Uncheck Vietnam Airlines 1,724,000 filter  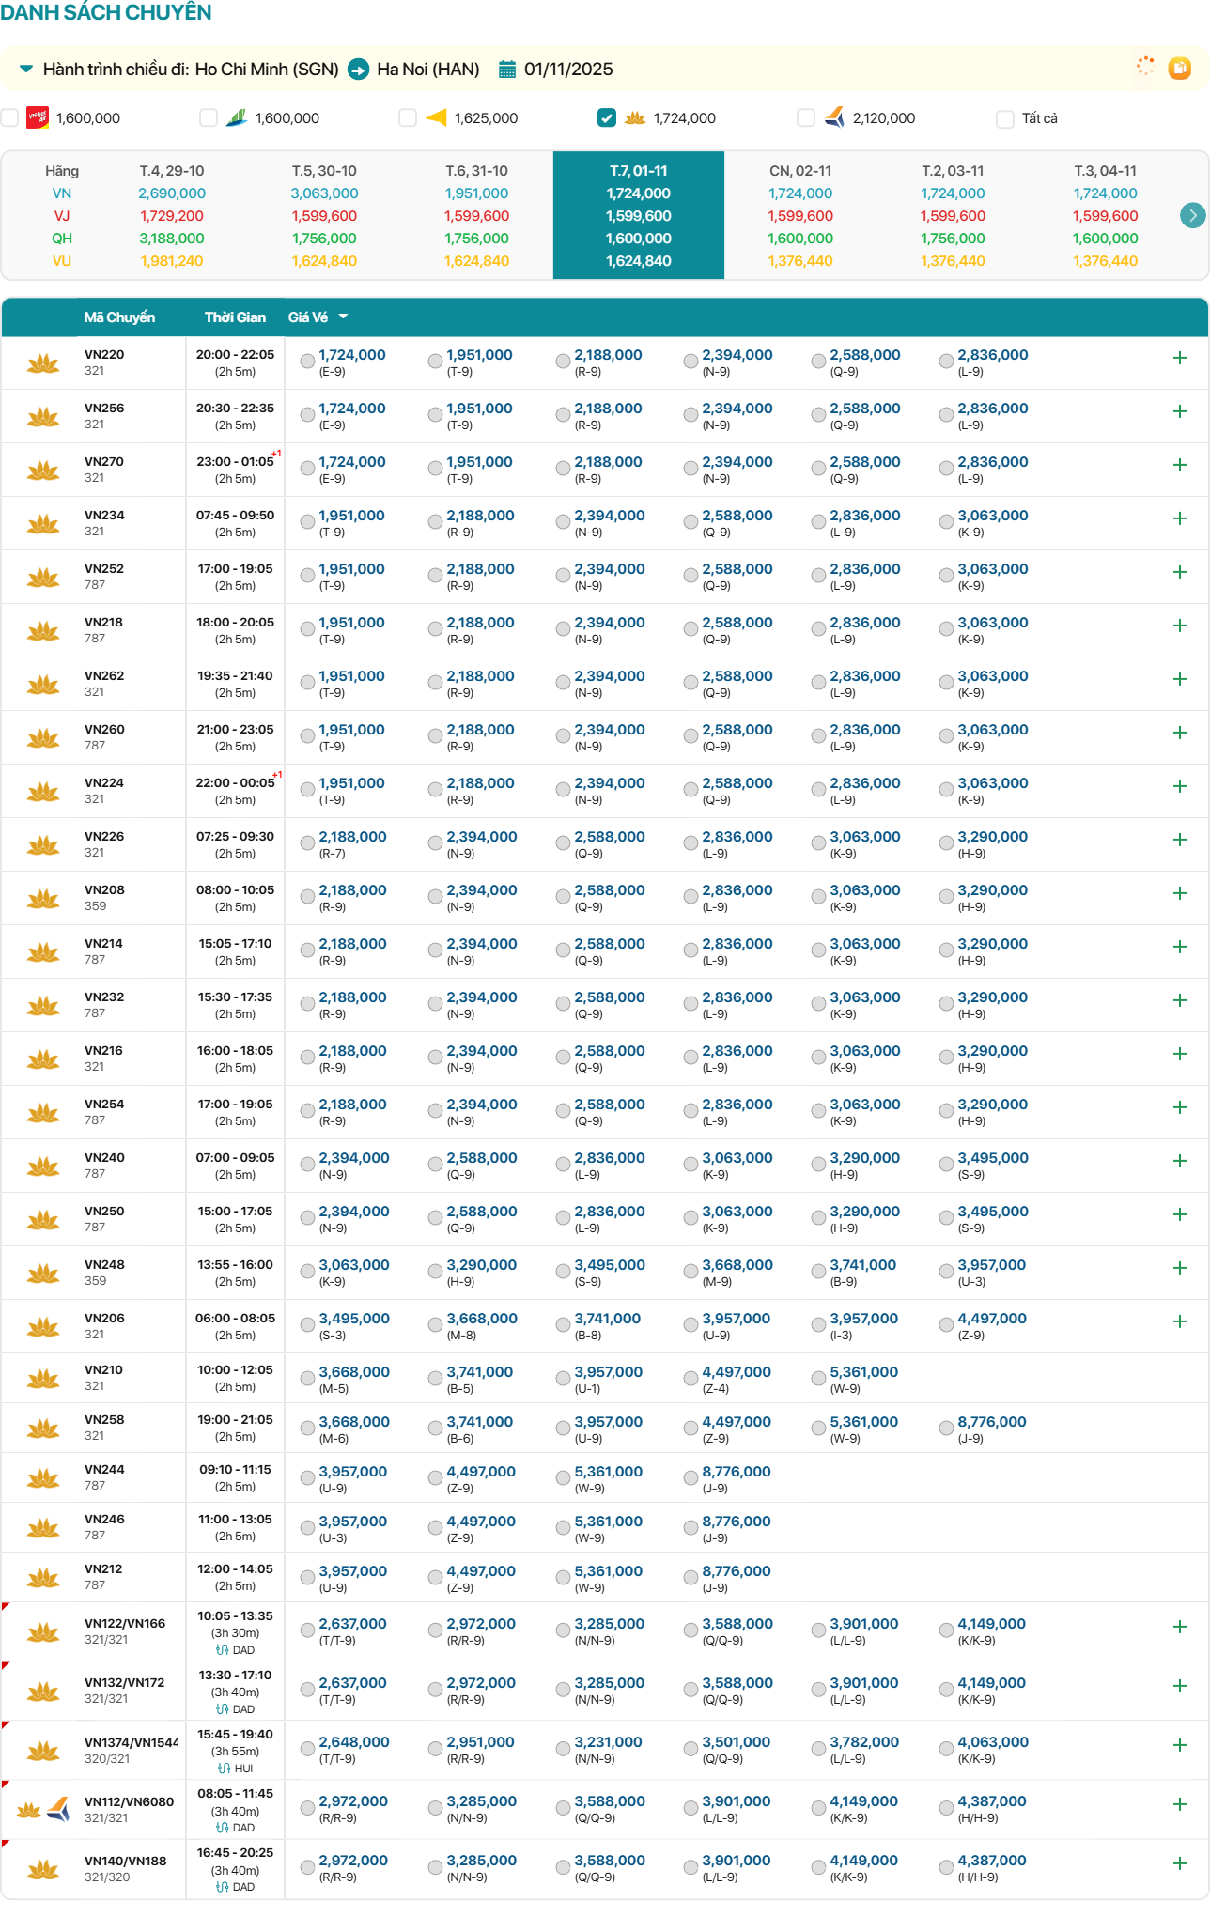coord(607,118)
